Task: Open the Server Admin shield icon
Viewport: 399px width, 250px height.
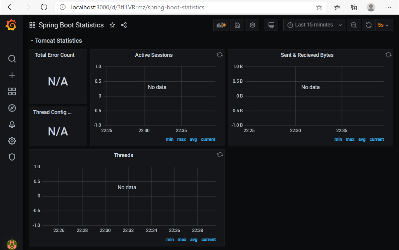Action: click(x=12, y=157)
